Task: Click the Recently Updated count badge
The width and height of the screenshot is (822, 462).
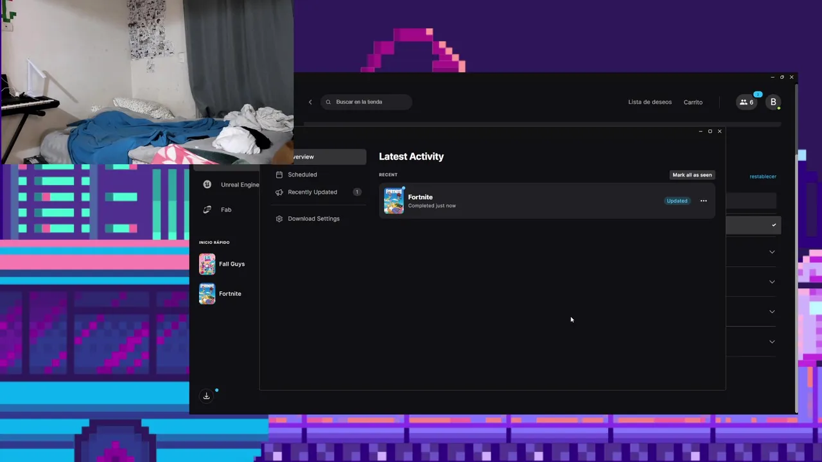Action: pyautogui.click(x=357, y=192)
